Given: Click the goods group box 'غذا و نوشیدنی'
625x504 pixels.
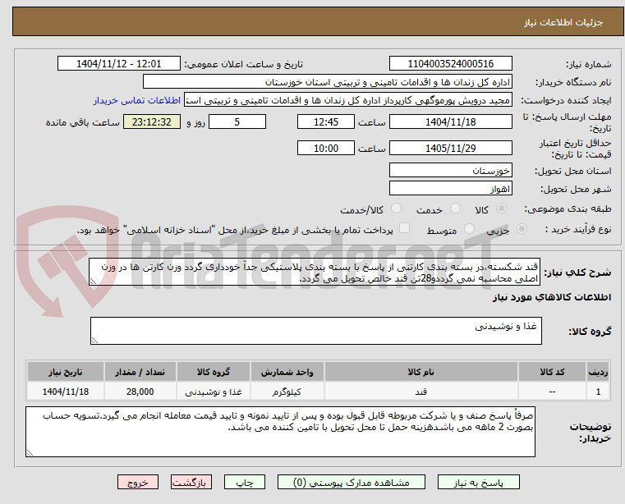Looking at the screenshot, I should tap(316, 331).
